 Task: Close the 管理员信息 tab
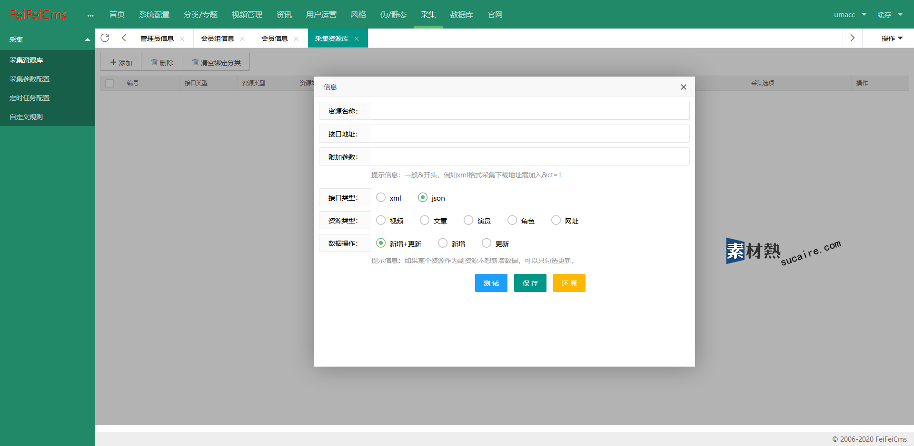(182, 39)
